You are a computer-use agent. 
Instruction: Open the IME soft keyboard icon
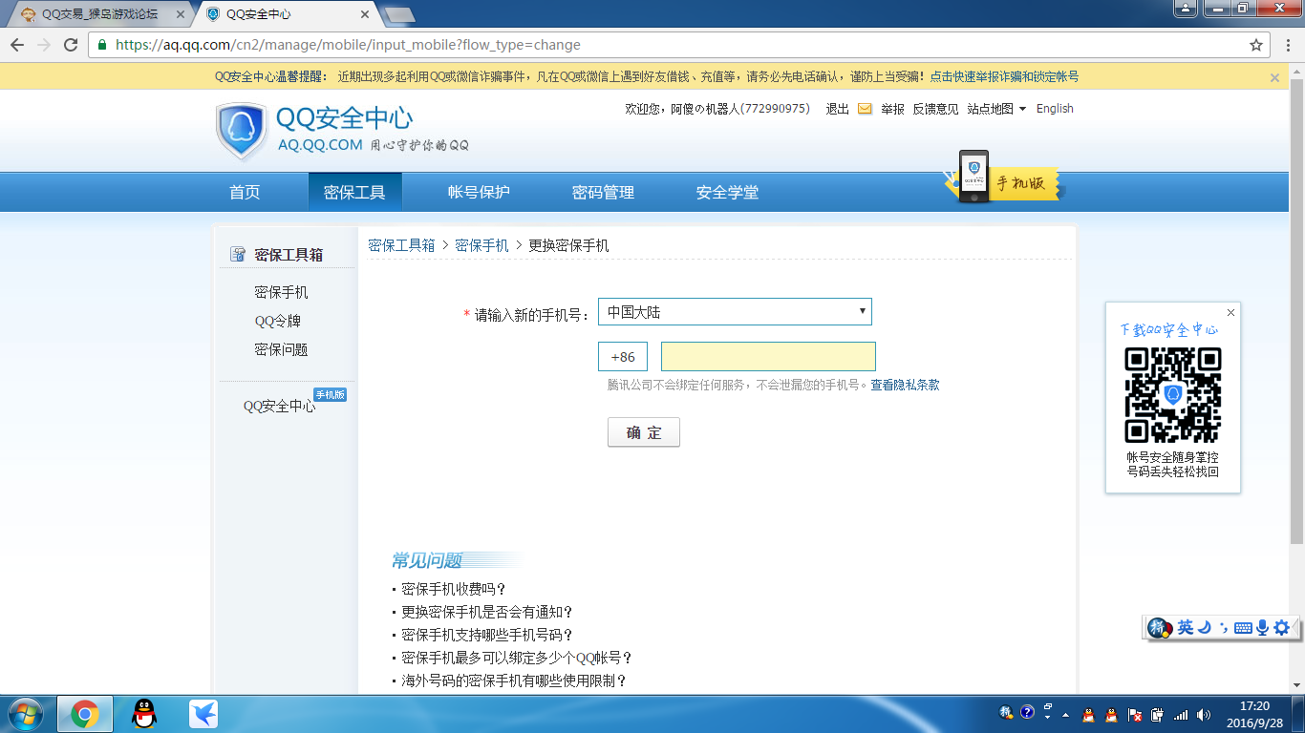click(x=1243, y=627)
